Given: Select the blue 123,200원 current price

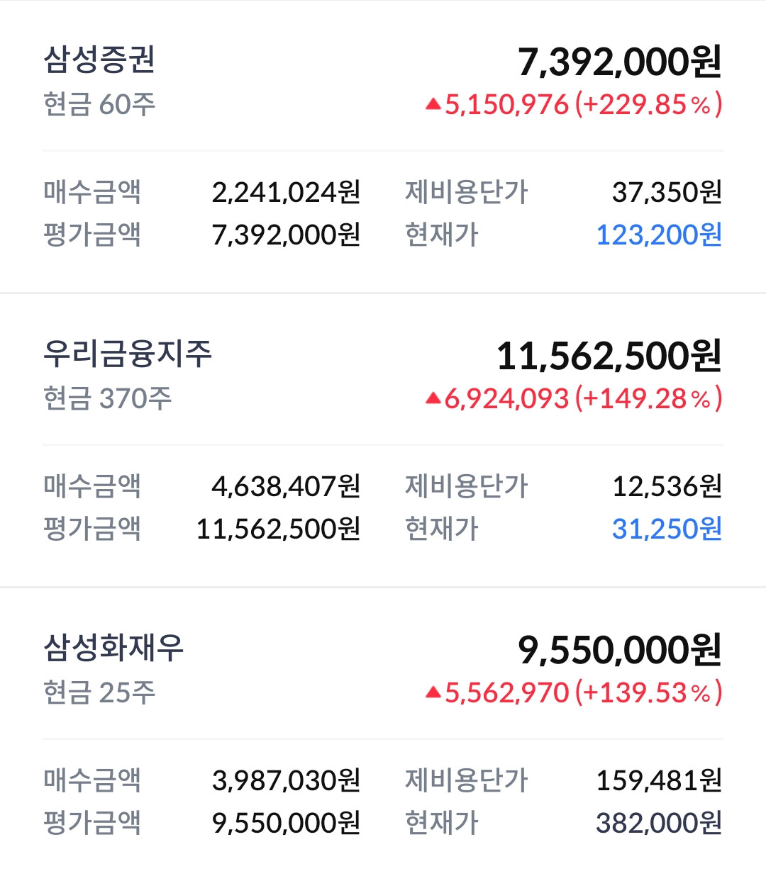Looking at the screenshot, I should coord(659,235).
